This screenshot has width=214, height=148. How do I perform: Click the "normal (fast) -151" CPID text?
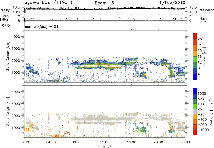click(x=41, y=26)
